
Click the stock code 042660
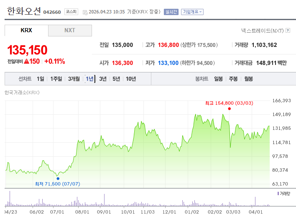point(52,12)
